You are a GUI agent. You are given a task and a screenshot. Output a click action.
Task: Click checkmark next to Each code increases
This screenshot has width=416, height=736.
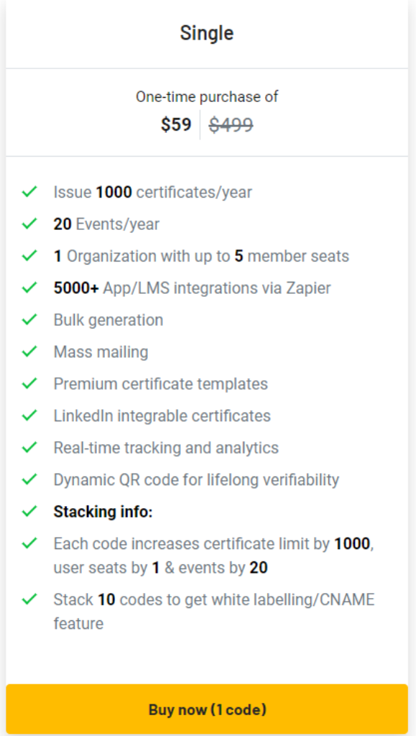click(29, 543)
